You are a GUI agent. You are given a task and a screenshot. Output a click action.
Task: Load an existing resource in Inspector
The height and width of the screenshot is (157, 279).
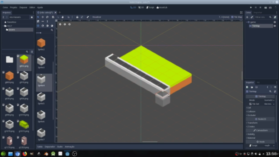pos(252,87)
